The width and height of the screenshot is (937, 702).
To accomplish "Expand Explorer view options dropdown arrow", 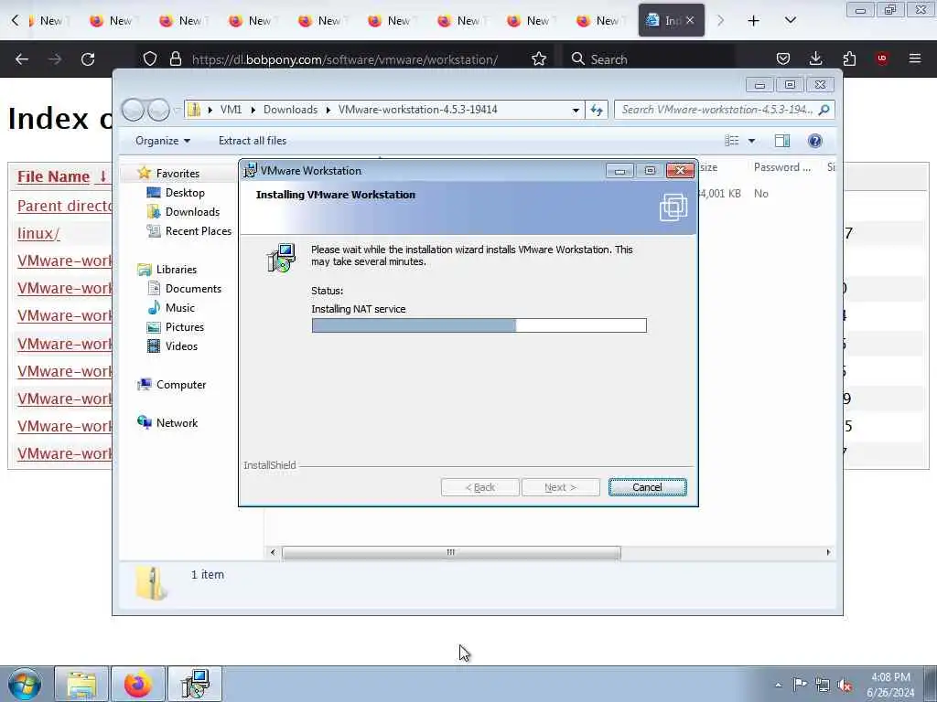I will (x=752, y=141).
